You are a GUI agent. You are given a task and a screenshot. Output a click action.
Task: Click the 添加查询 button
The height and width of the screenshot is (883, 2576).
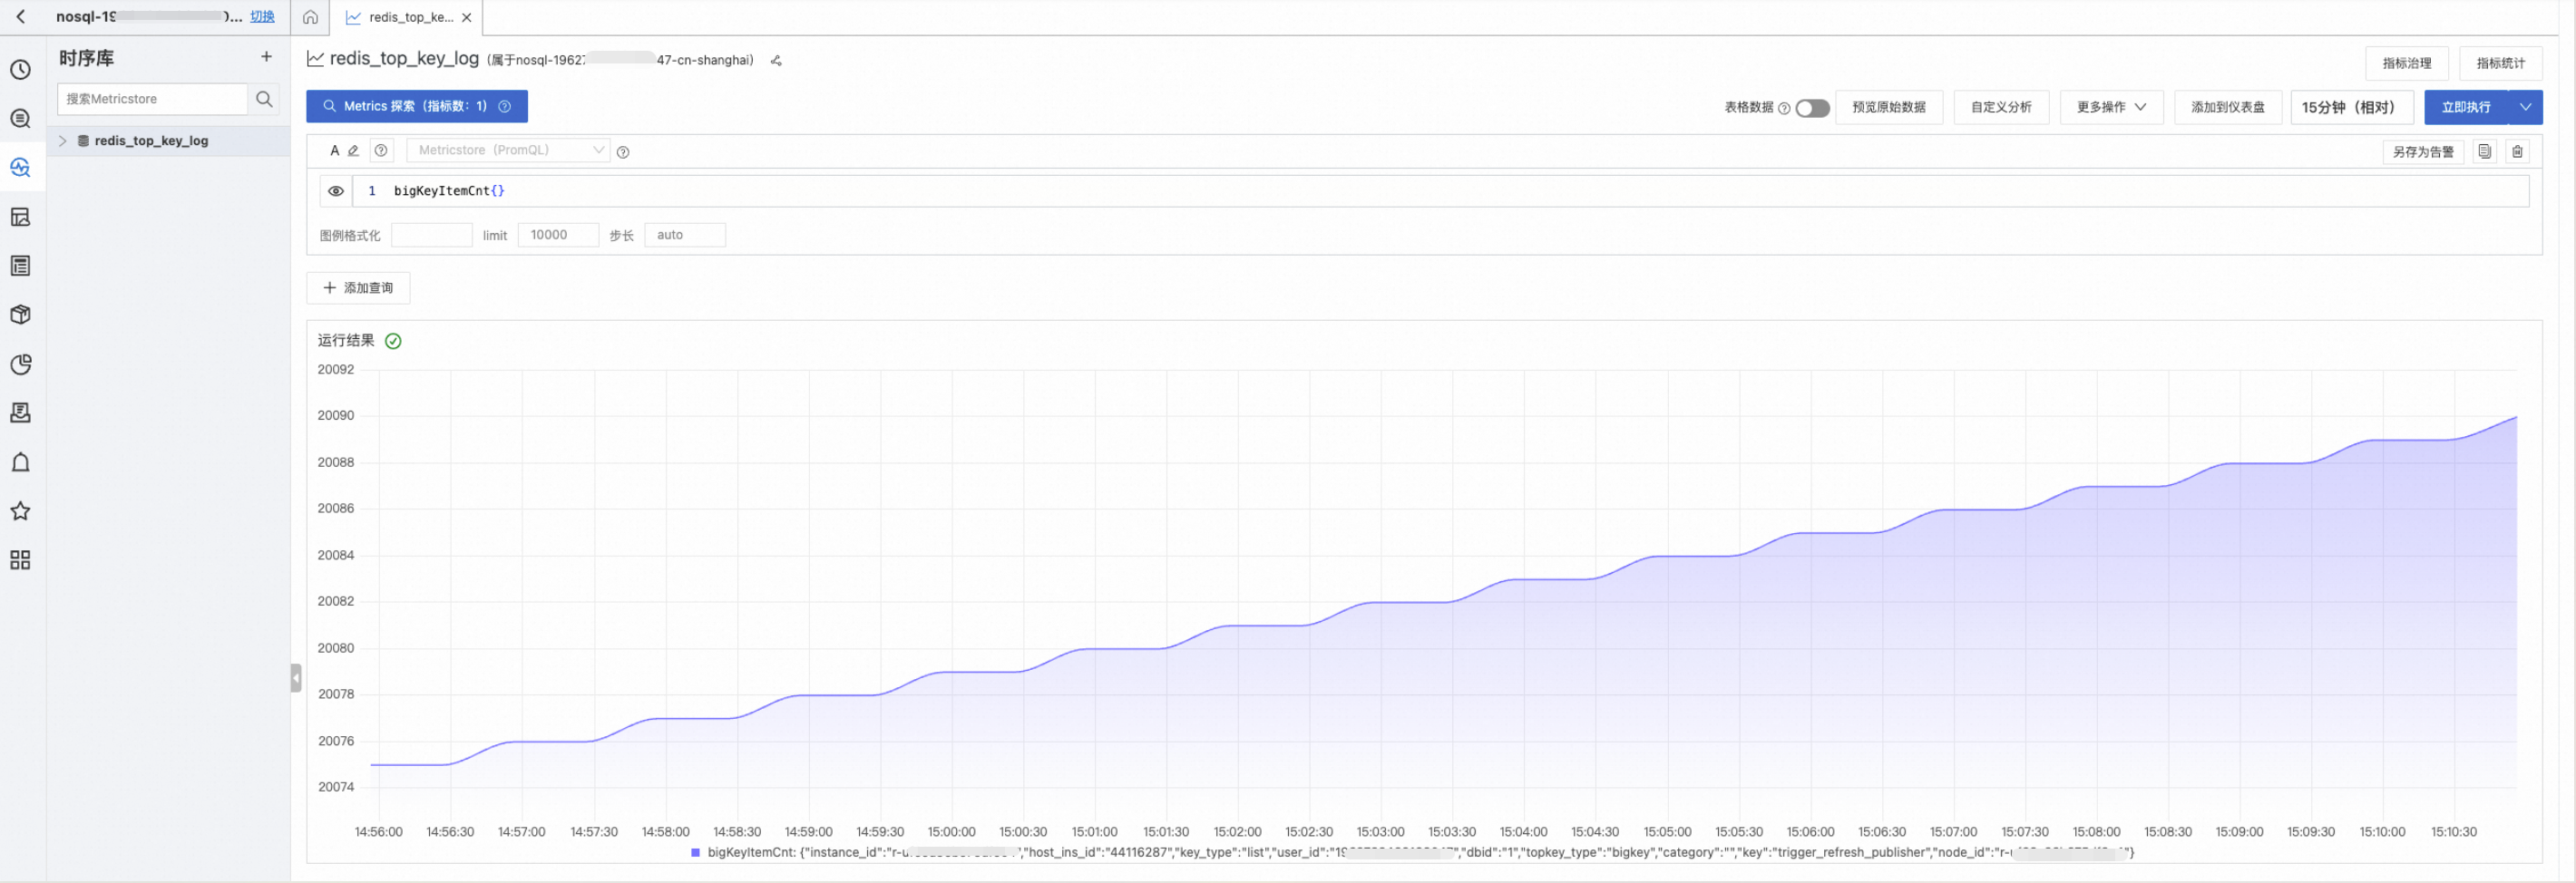(358, 288)
